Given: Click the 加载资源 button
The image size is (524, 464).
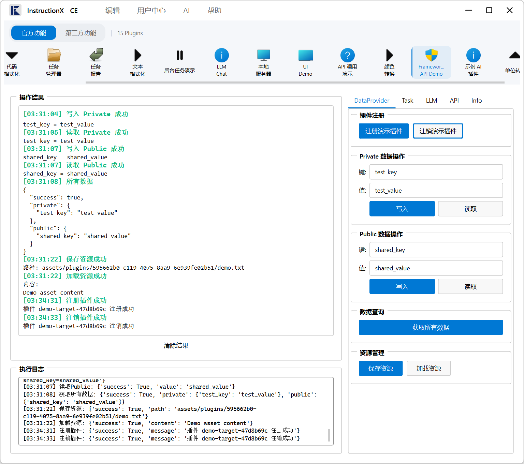Looking at the screenshot, I should point(429,368).
